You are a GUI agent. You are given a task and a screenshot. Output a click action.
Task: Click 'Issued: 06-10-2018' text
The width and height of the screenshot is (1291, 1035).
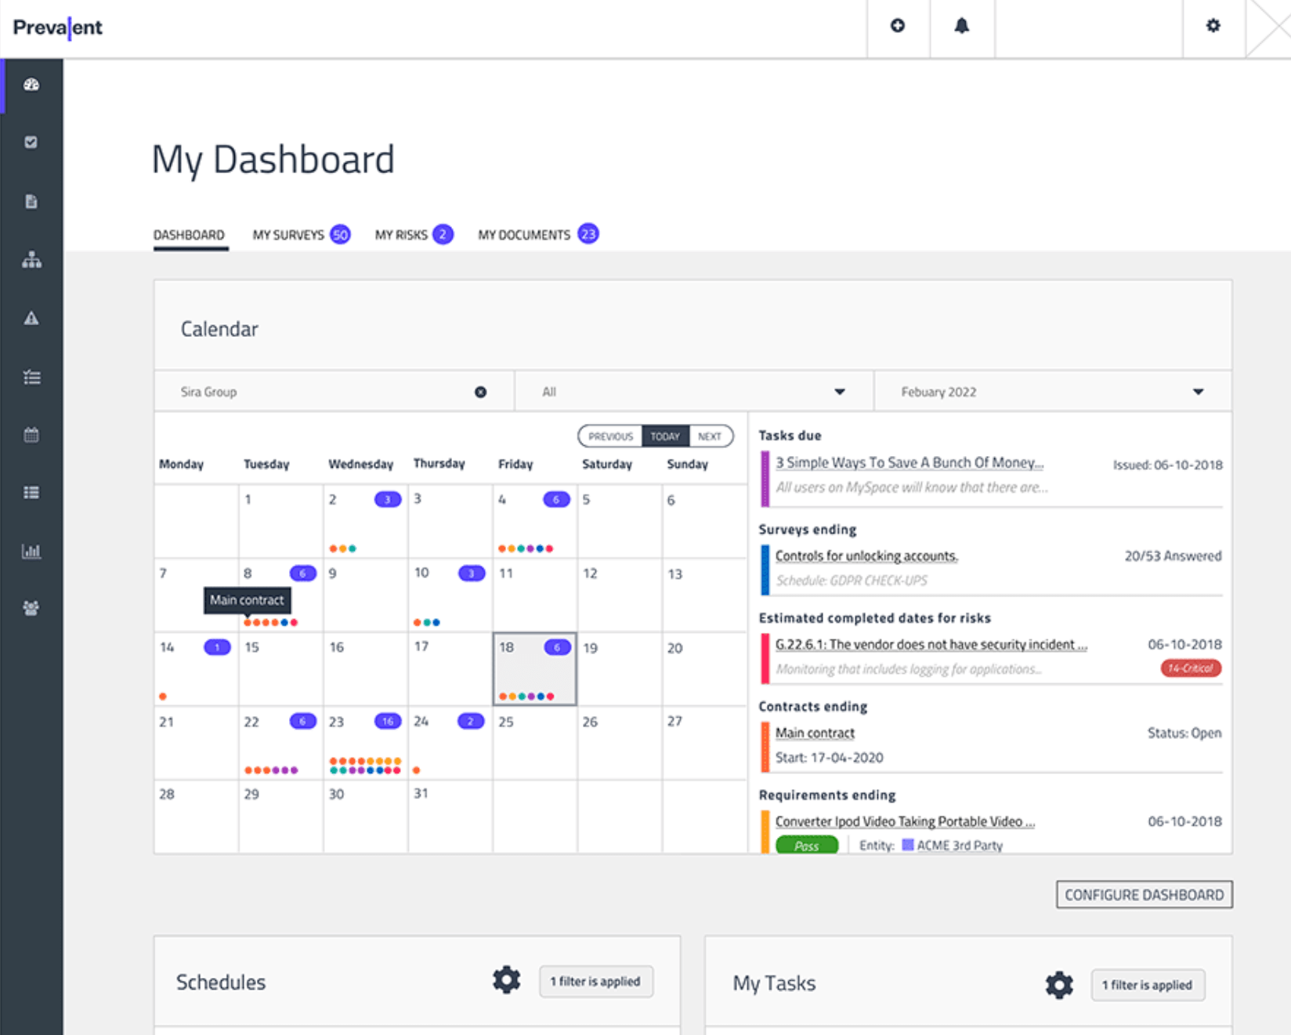point(1167,465)
